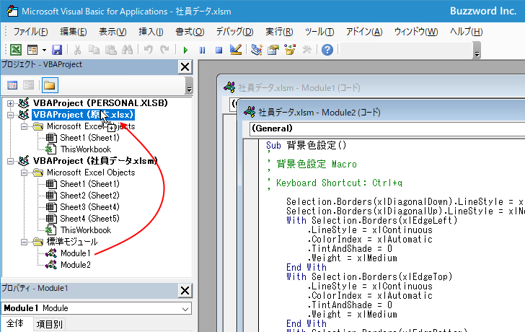The width and height of the screenshot is (525, 332).
Task: Open Project Explorer toolbar icon
Action: [257, 50]
